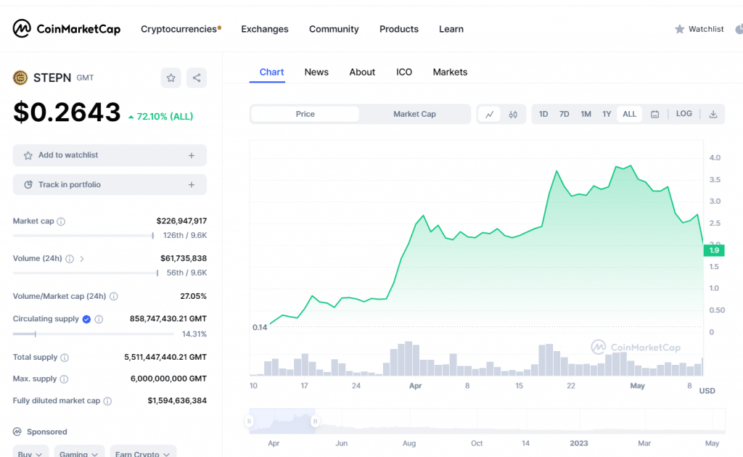
Task: Open the calendar date range icon
Action: [655, 114]
